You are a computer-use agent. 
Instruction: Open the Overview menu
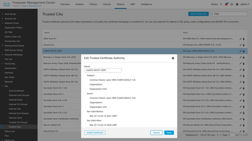click(x=65, y=4)
